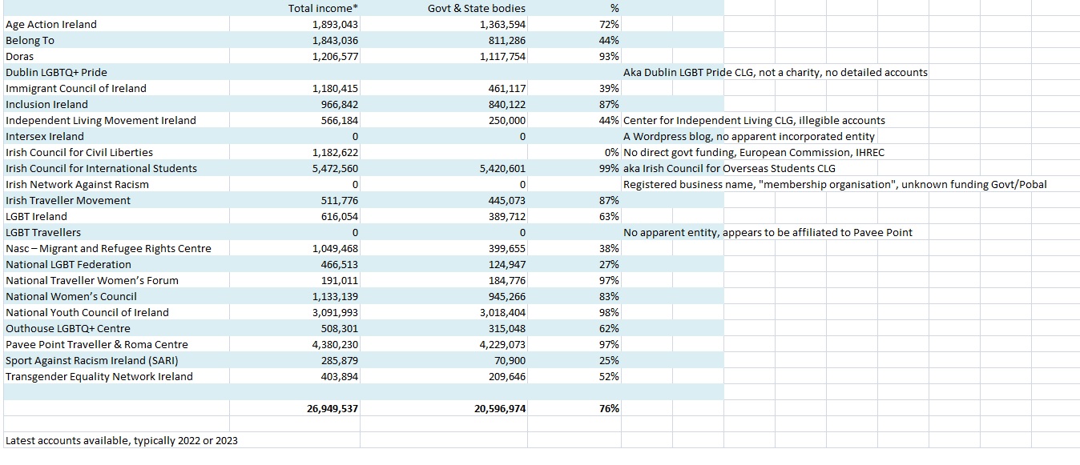Select 'Pavee Point Traveller & Roma Centre' cell

point(116,344)
